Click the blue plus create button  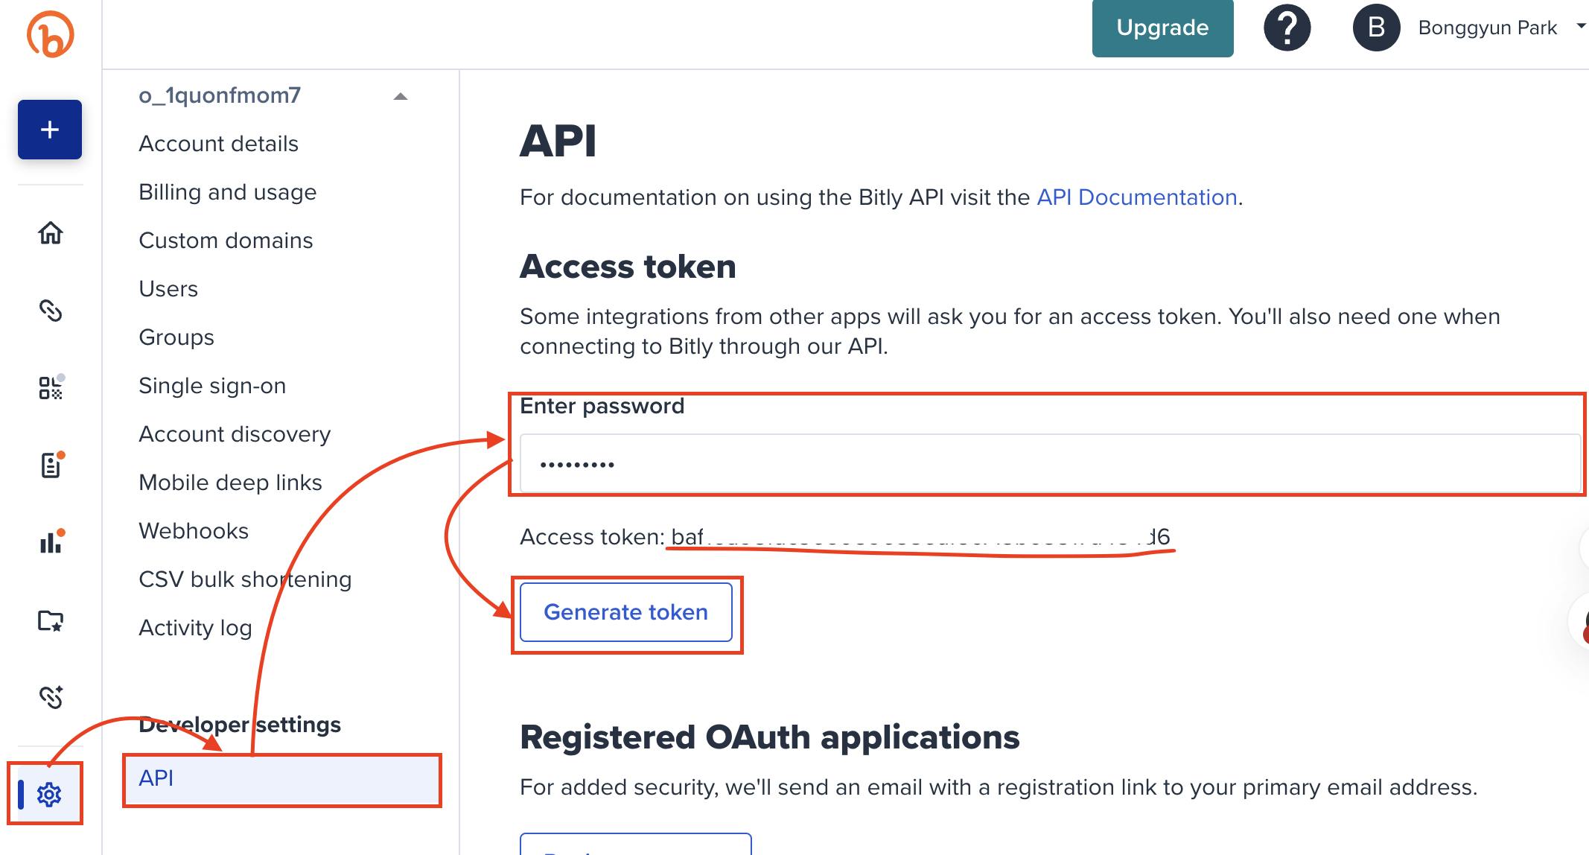[x=50, y=130]
